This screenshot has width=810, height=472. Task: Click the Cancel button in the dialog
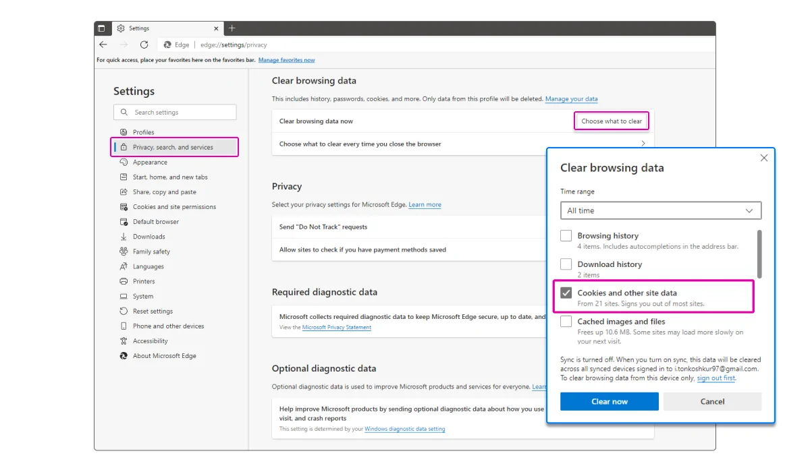tap(713, 402)
